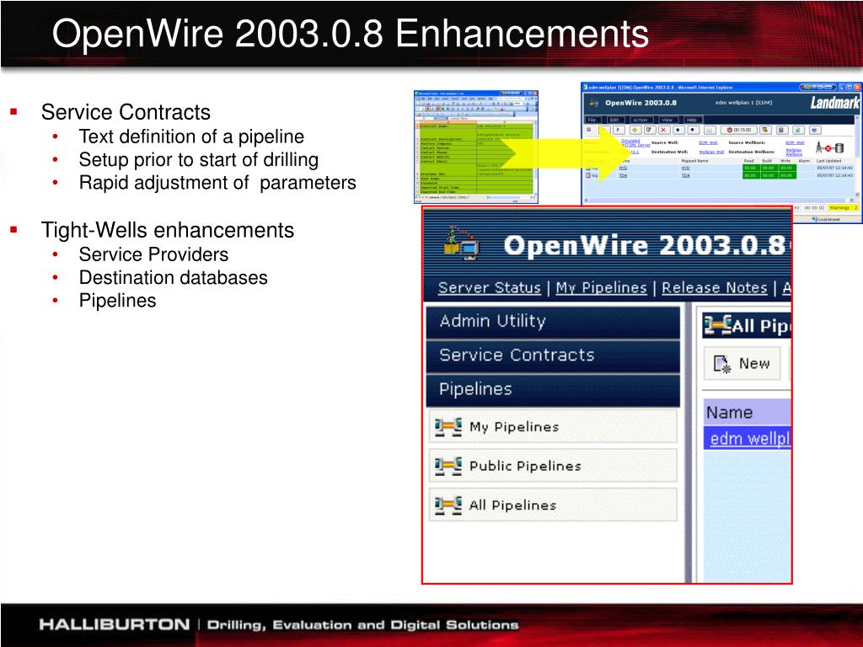The image size is (863, 647).
Task: Click the Move Up arrow toolbar icon
Action: (678, 130)
